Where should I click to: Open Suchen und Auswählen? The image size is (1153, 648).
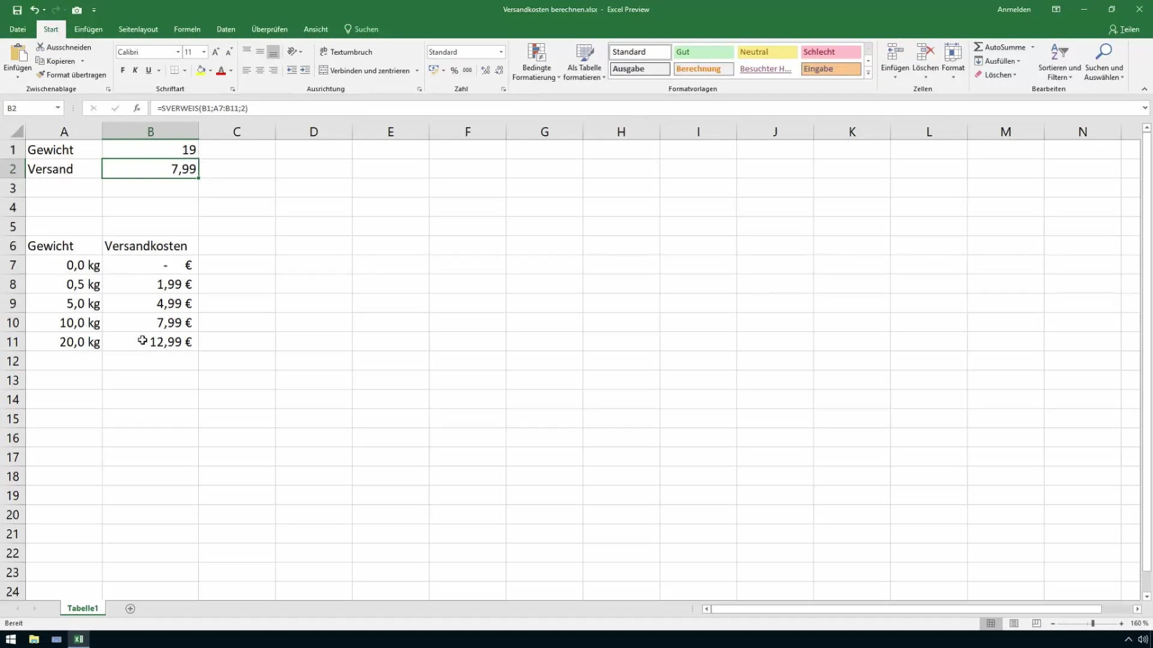click(1104, 62)
